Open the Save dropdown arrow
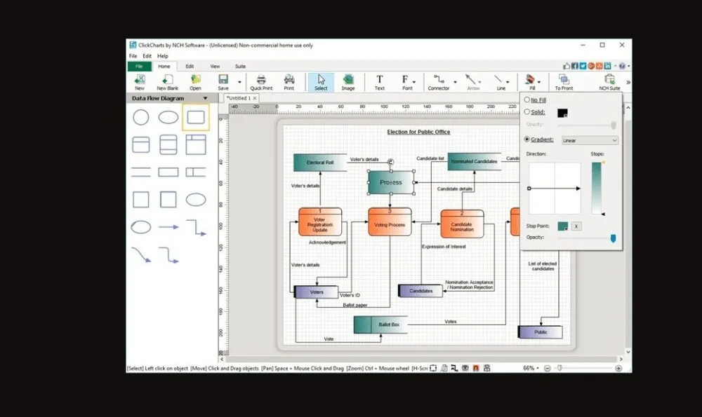Image resolution: width=702 pixels, height=417 pixels. (x=239, y=82)
